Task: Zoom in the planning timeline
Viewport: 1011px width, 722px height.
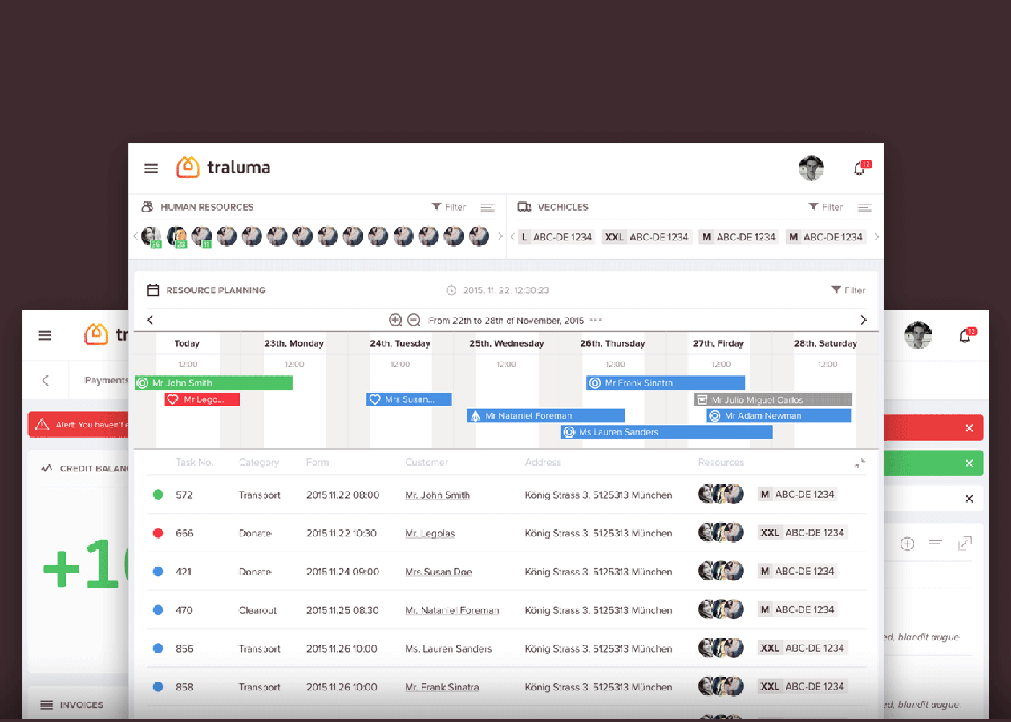Action: (396, 320)
